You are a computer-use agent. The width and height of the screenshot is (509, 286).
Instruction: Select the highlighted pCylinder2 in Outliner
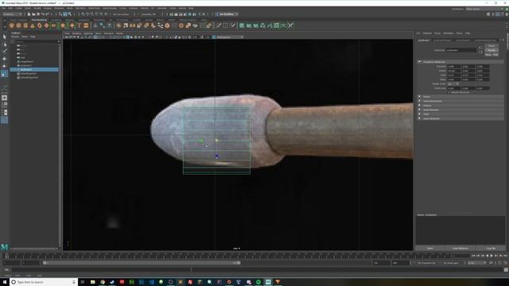click(x=34, y=69)
